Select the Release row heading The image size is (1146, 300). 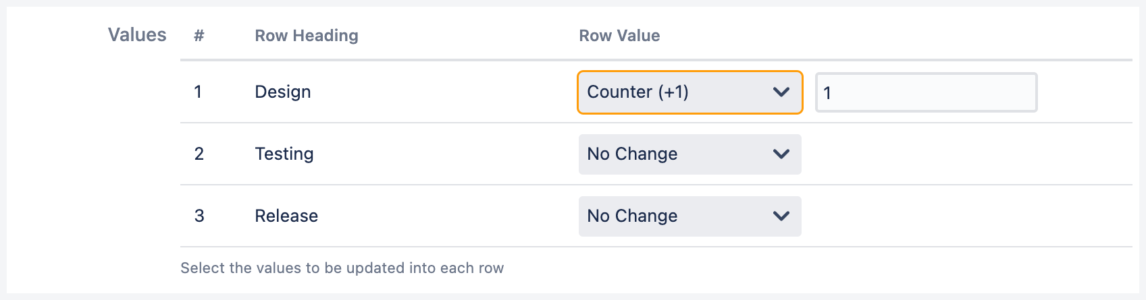pos(286,216)
